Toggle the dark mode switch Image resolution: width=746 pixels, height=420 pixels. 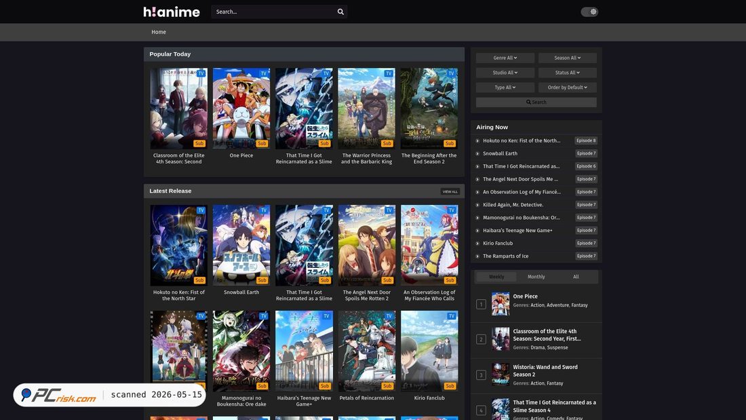589,12
